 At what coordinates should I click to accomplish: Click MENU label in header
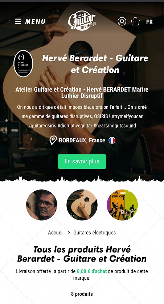pyautogui.click(x=35, y=21)
